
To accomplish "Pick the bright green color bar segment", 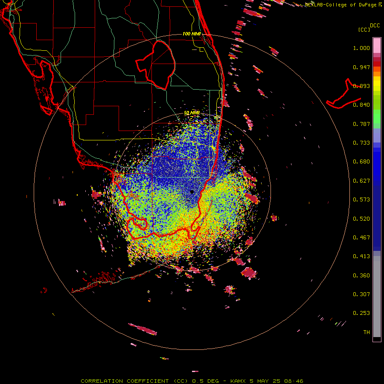I will click(377, 116).
